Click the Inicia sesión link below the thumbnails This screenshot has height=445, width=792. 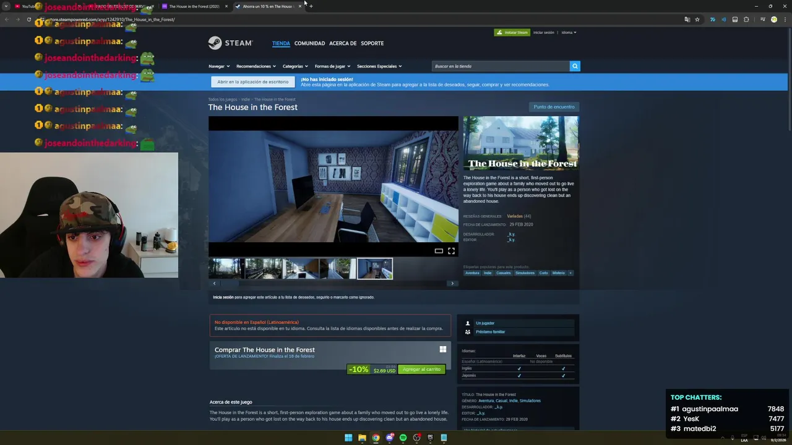pos(223,297)
